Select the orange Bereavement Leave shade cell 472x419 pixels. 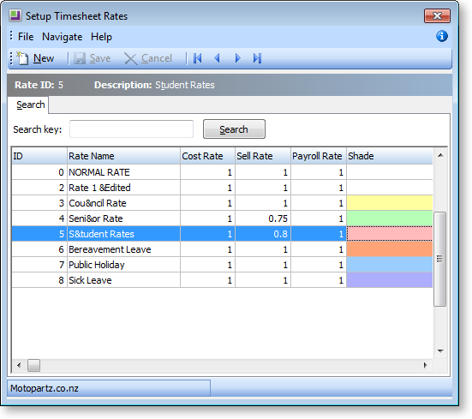pyautogui.click(x=390, y=249)
